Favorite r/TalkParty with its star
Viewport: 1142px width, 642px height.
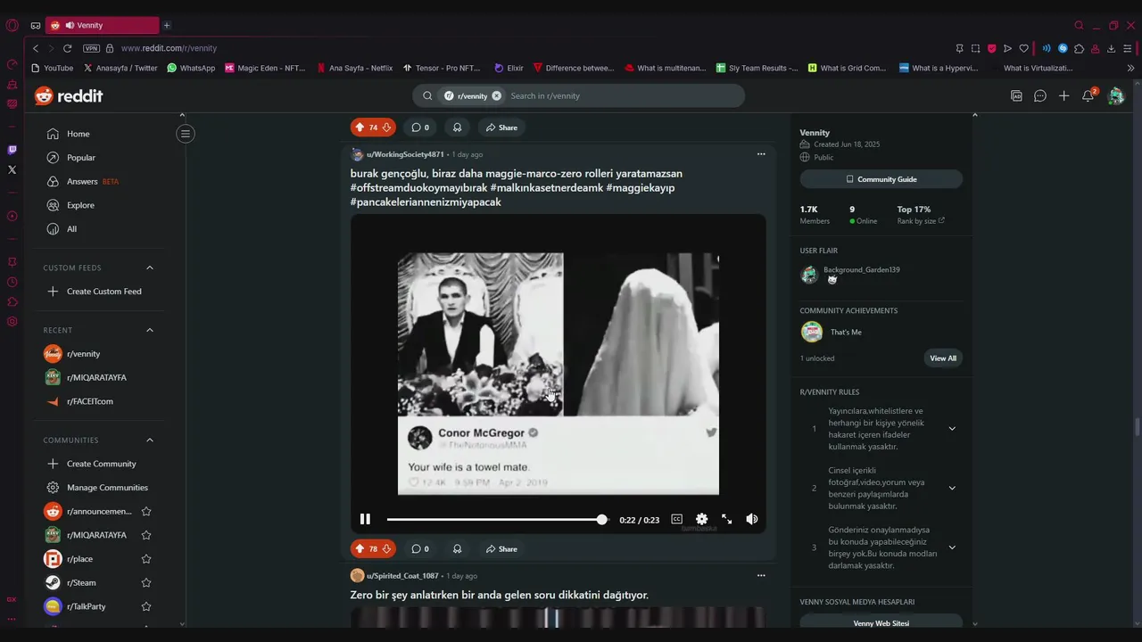[x=146, y=606]
